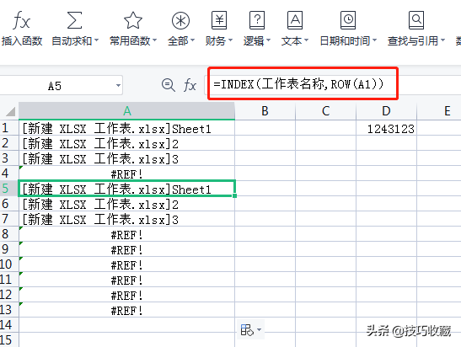Screen dimensions: 461x347
Task: Expand the 财务 dropdown arrow
Action: point(230,40)
